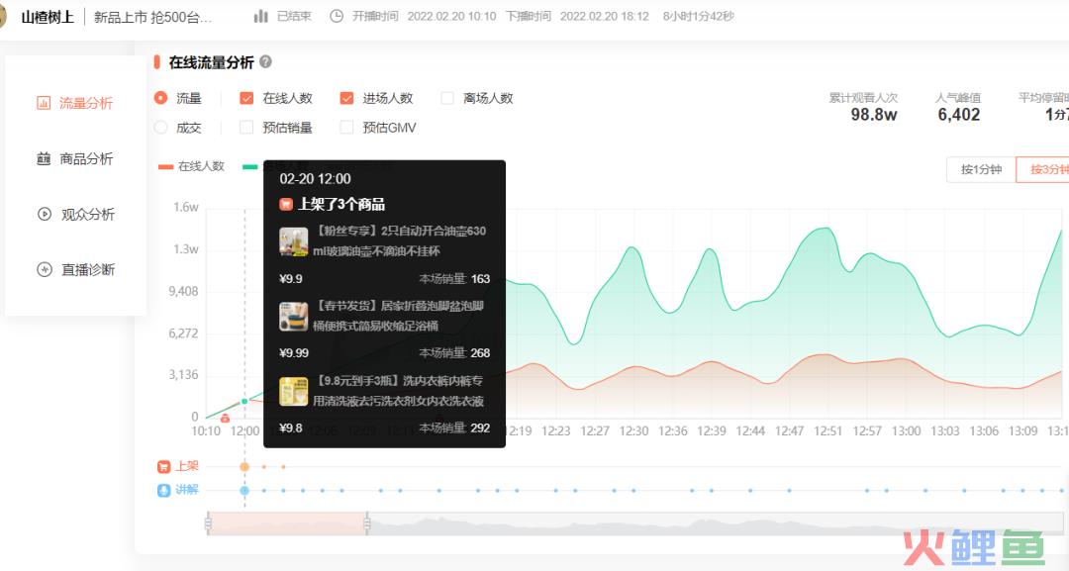Open the 流量分析 sidebar section
This screenshot has height=571, width=1069.
click(75, 103)
